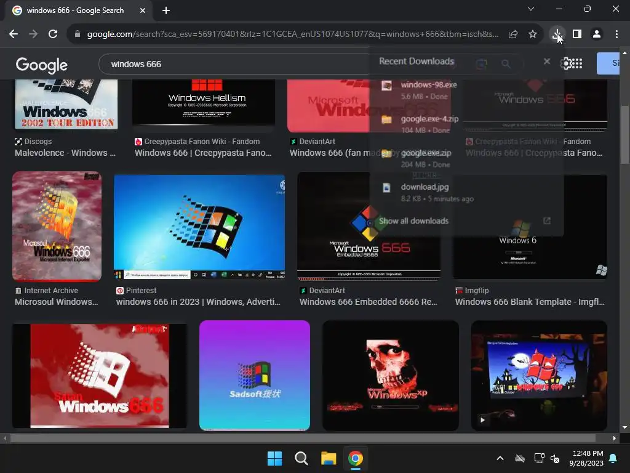Open DeviantArt Windows 666 Embedded link

coord(368,296)
